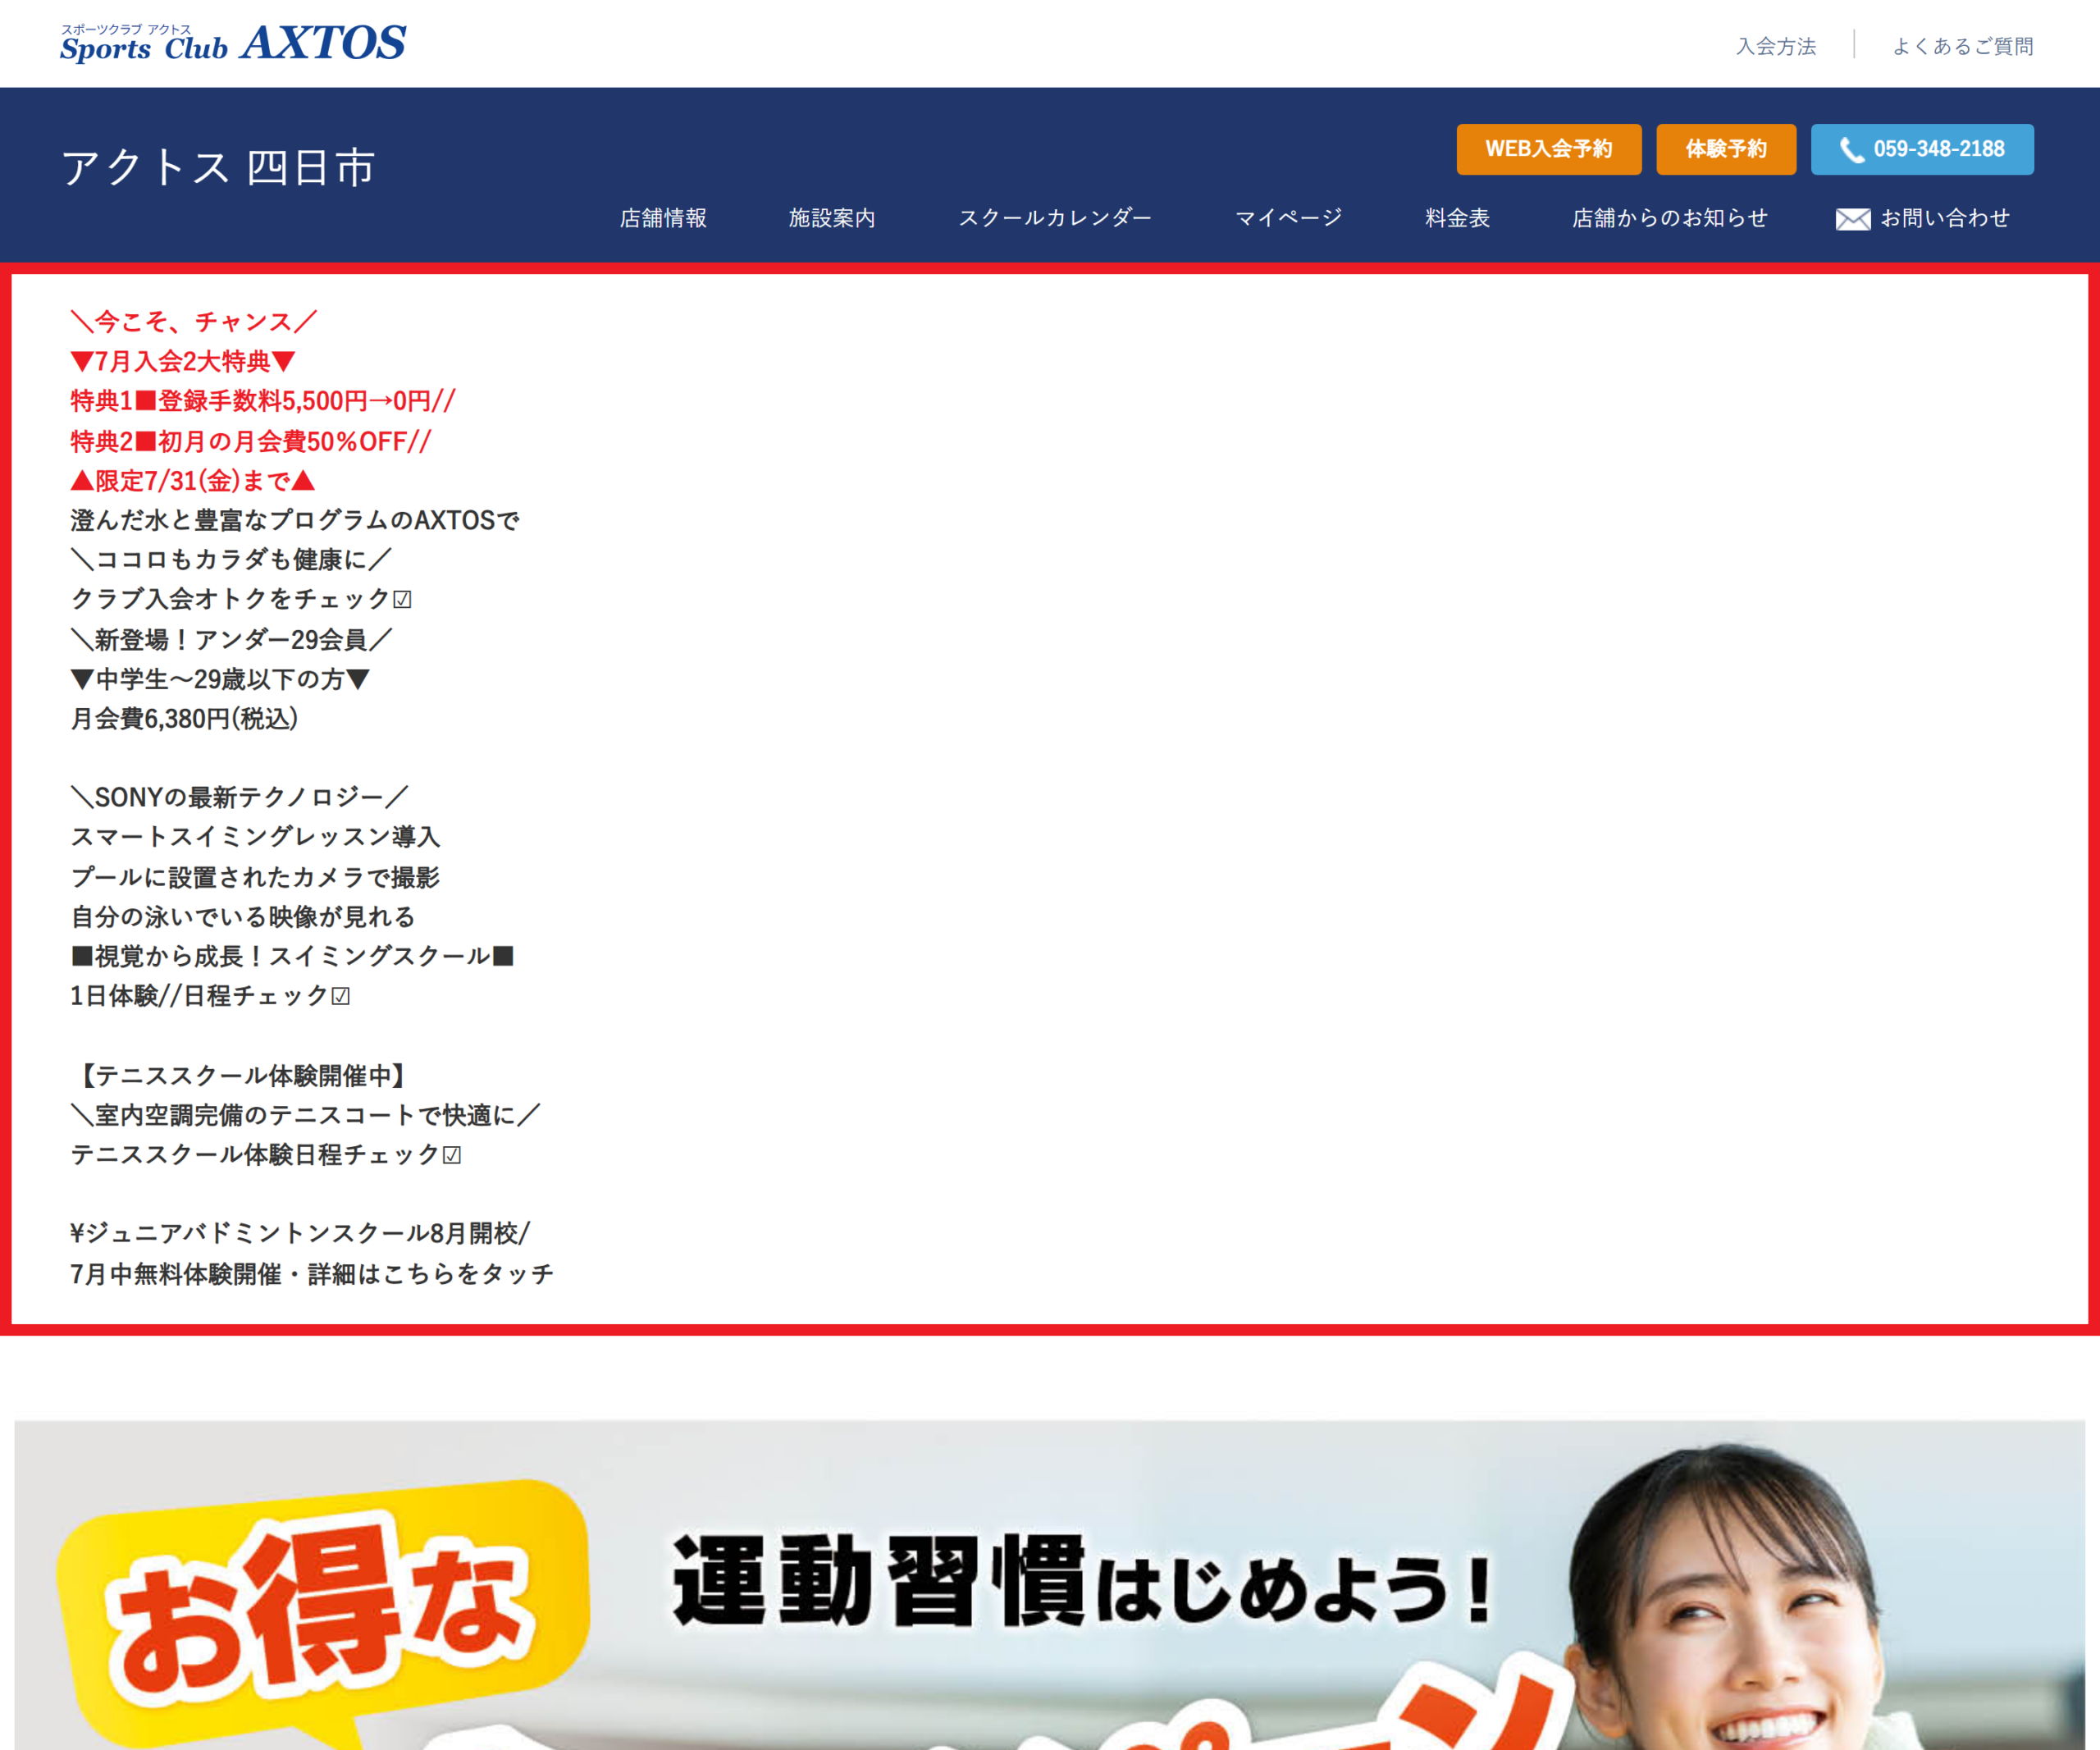2100x1750 pixels.
Task: Click the ＼SONYの最新テクノロジー／ line
Action: [x=239, y=797]
